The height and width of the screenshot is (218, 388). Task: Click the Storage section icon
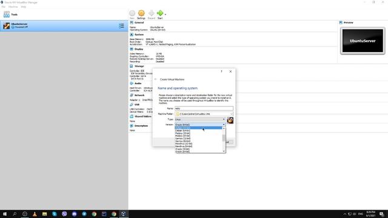tap(132, 66)
